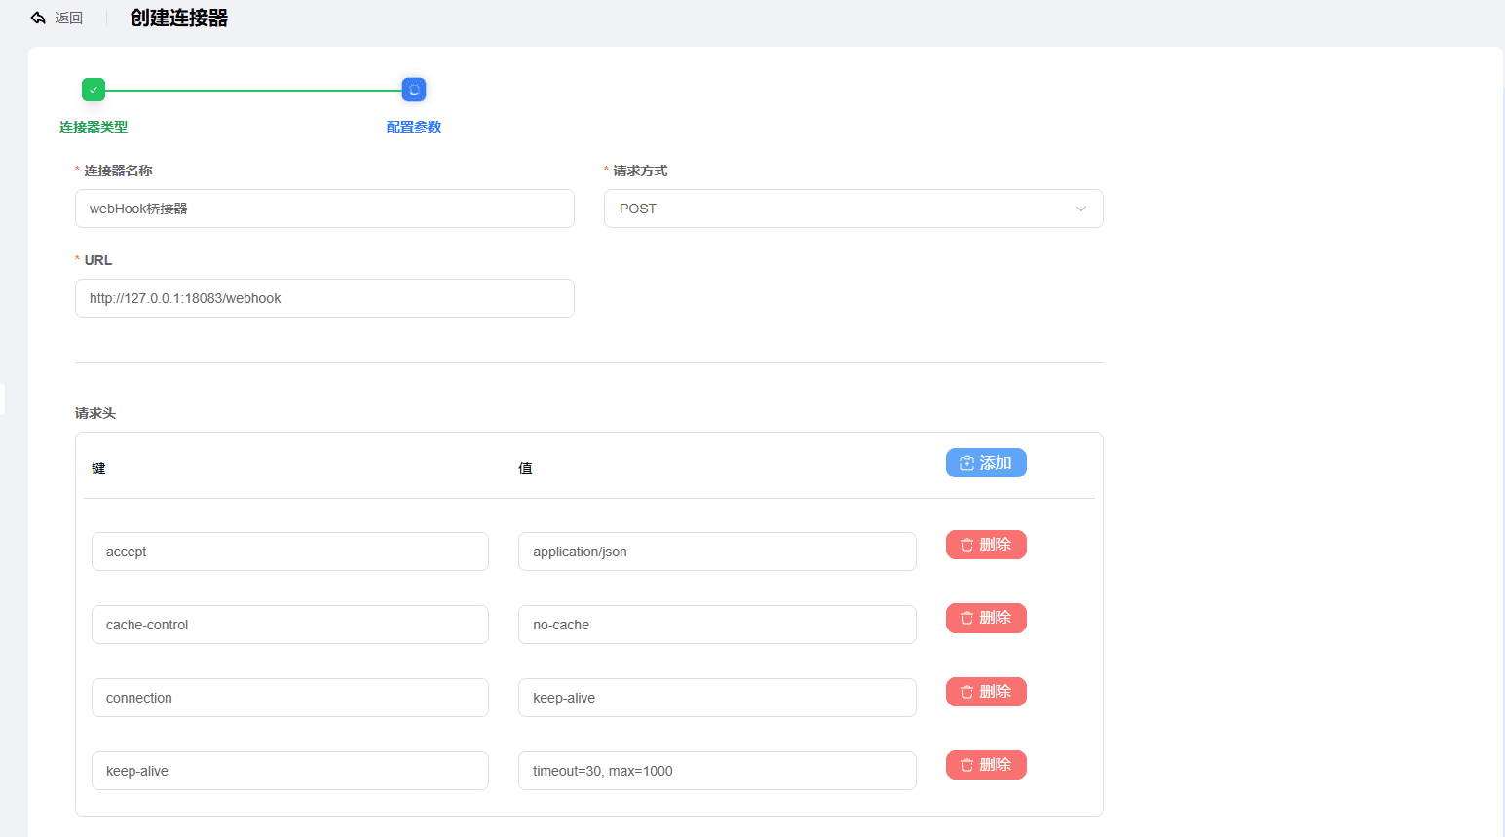Click the 连接器名称 field label
This screenshot has height=837, width=1505.
click(118, 171)
